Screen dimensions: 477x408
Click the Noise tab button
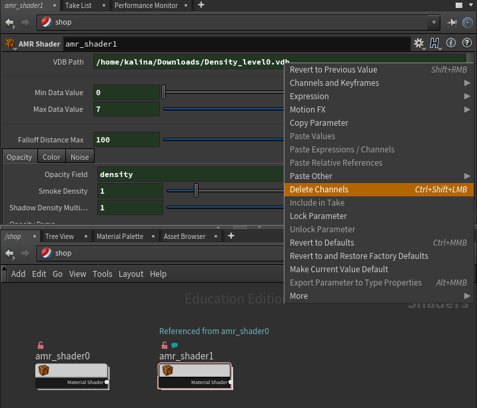[x=79, y=157]
